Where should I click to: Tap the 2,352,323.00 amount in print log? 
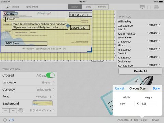[125, 26]
